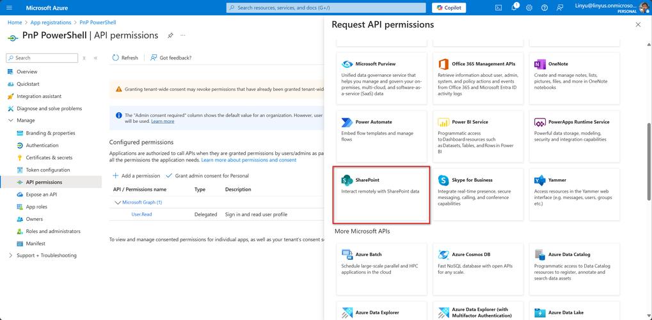Viewport: 652px width, 320px height.
Task: Select the Microsoft Purview API card
Action: pos(381,78)
